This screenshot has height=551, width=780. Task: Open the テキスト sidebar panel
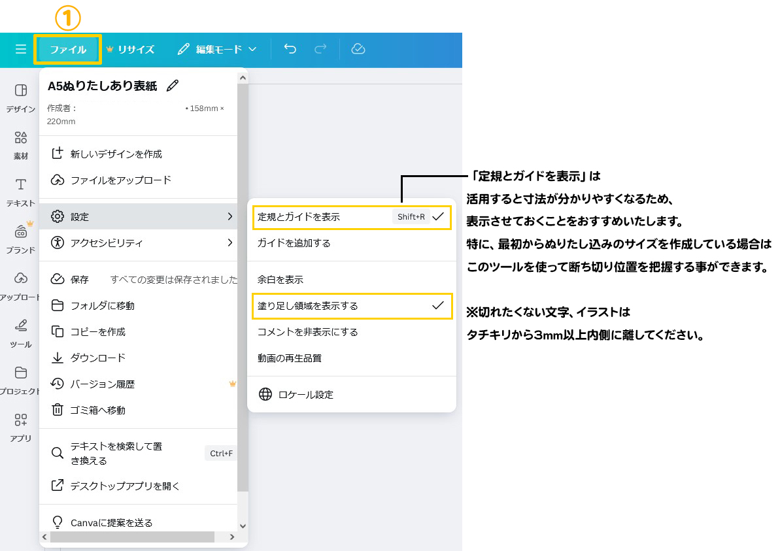click(21, 192)
